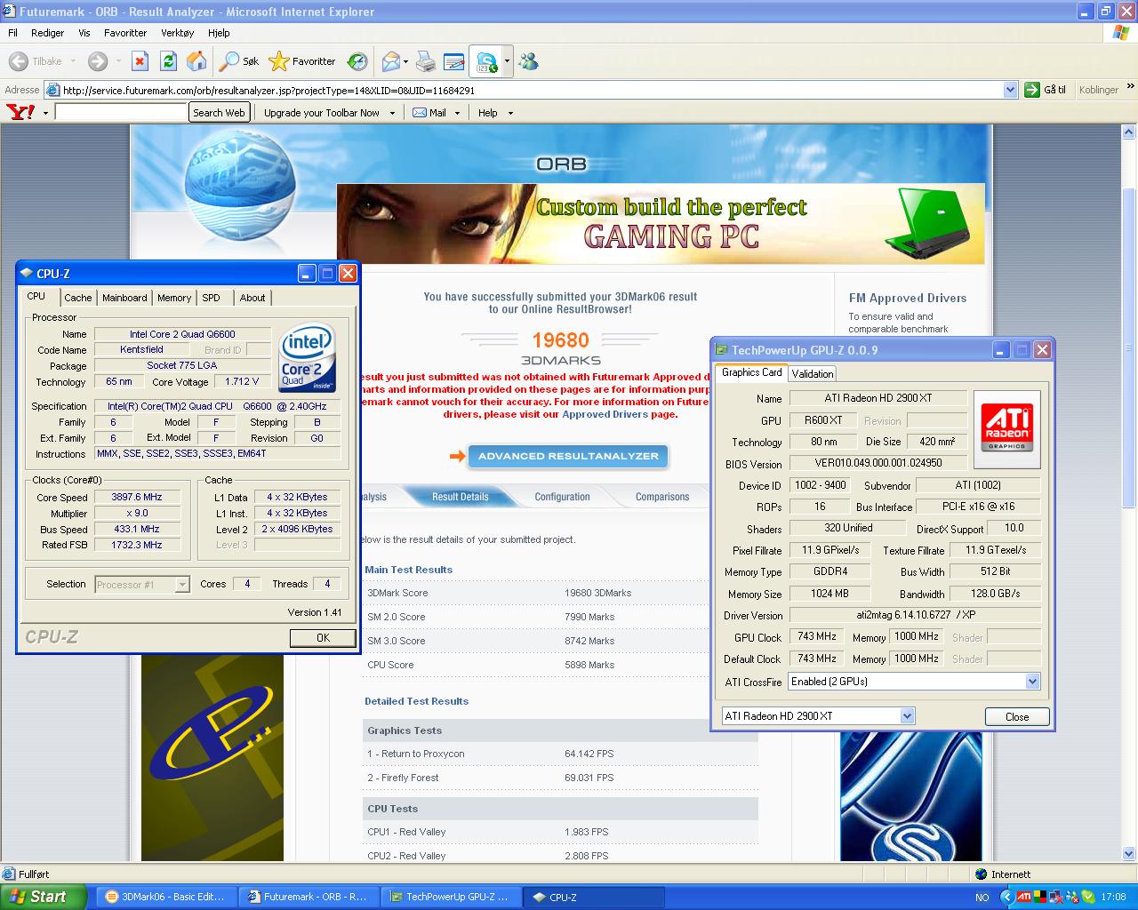The width and height of the screenshot is (1138, 910).
Task: Open Favoritter star in toolbar
Action: (302, 61)
